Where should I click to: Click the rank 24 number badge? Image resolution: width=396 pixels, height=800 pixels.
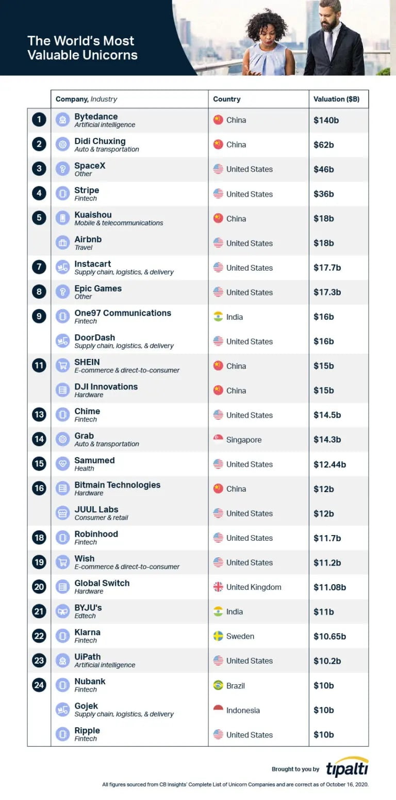coord(39,685)
